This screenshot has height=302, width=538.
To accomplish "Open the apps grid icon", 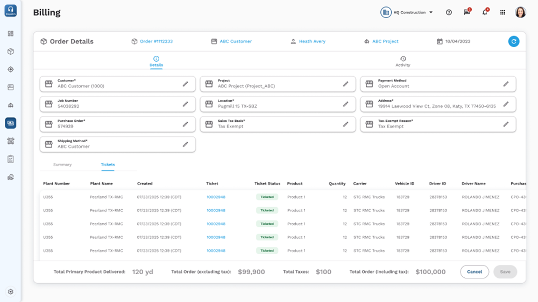I will coord(502,12).
